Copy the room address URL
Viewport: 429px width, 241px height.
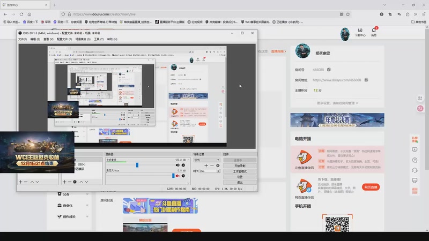coord(366,80)
